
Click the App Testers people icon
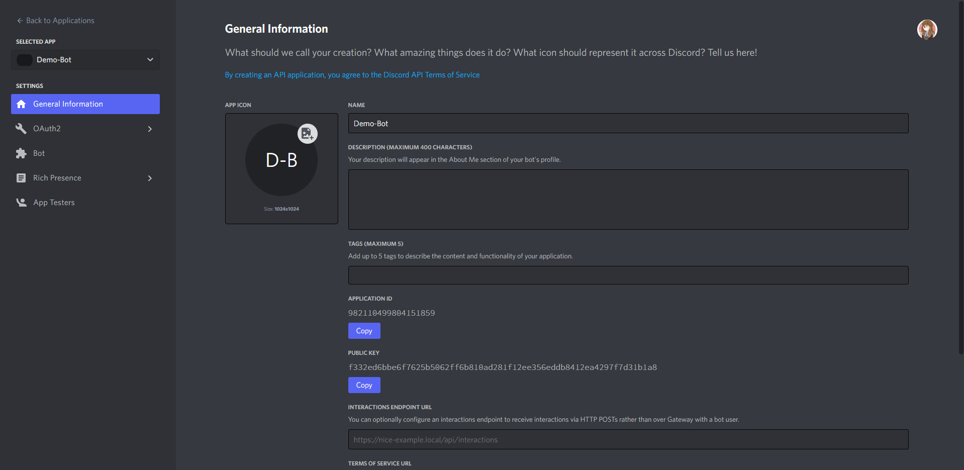point(21,203)
